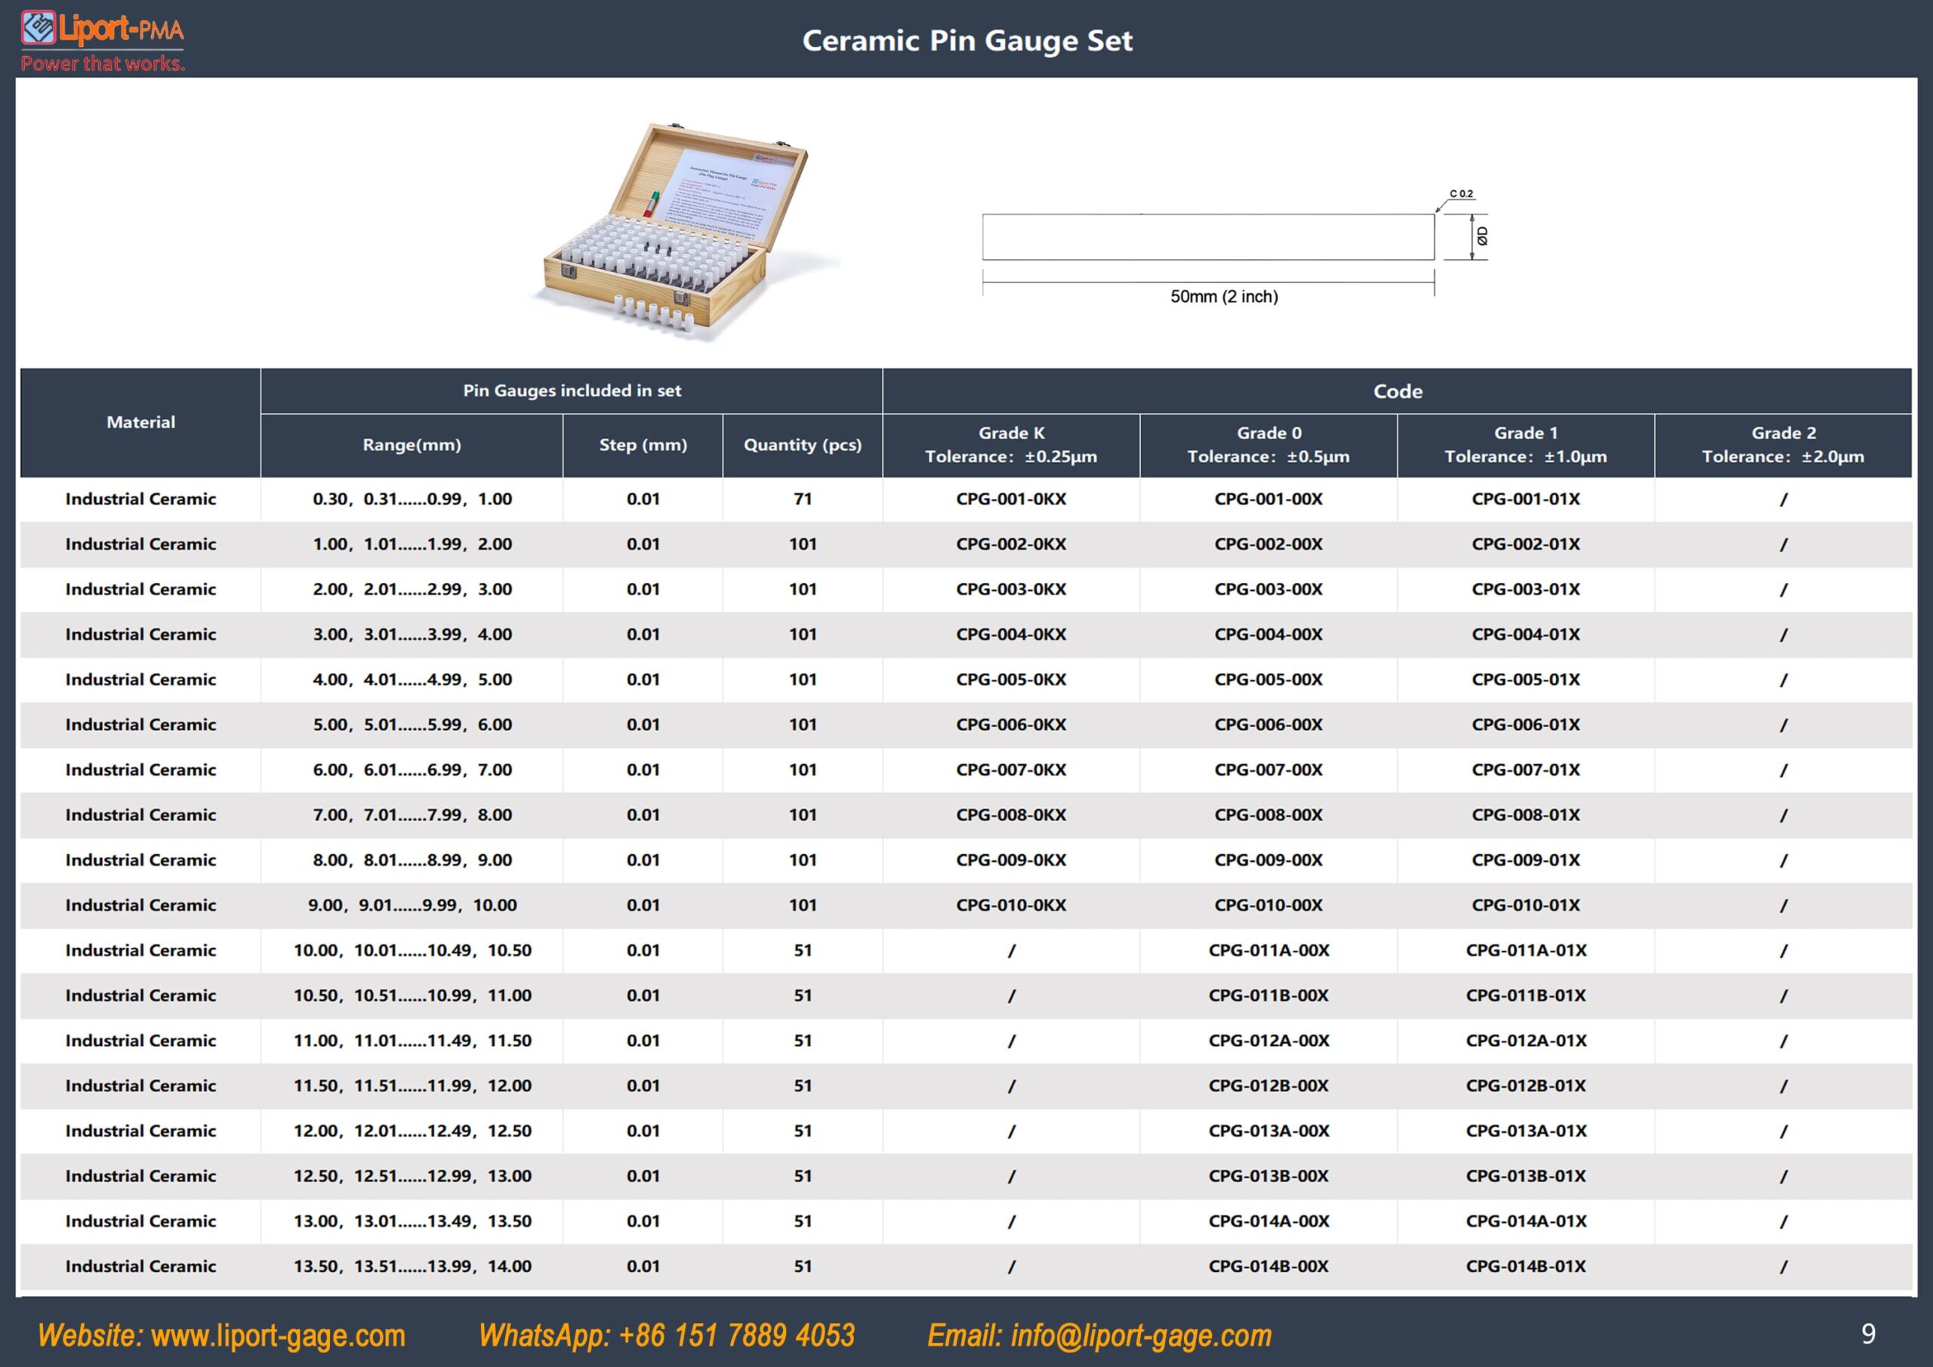Select code 'CPG-014B-01X'
The width and height of the screenshot is (1933, 1367).
(1525, 1267)
